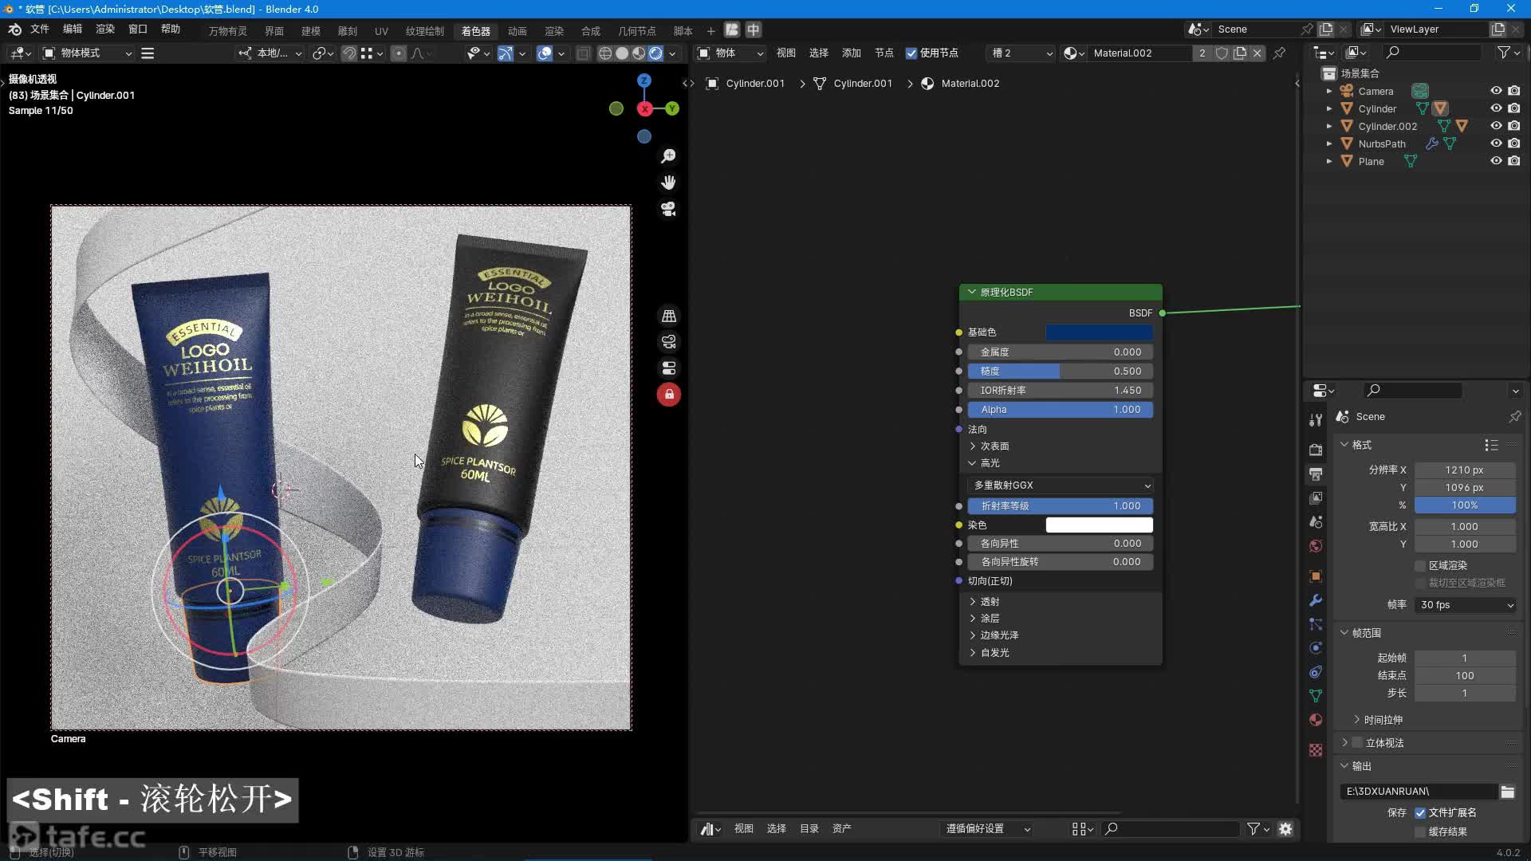Select wireframe viewport shading mode
The width and height of the screenshot is (1531, 861).
[605, 53]
